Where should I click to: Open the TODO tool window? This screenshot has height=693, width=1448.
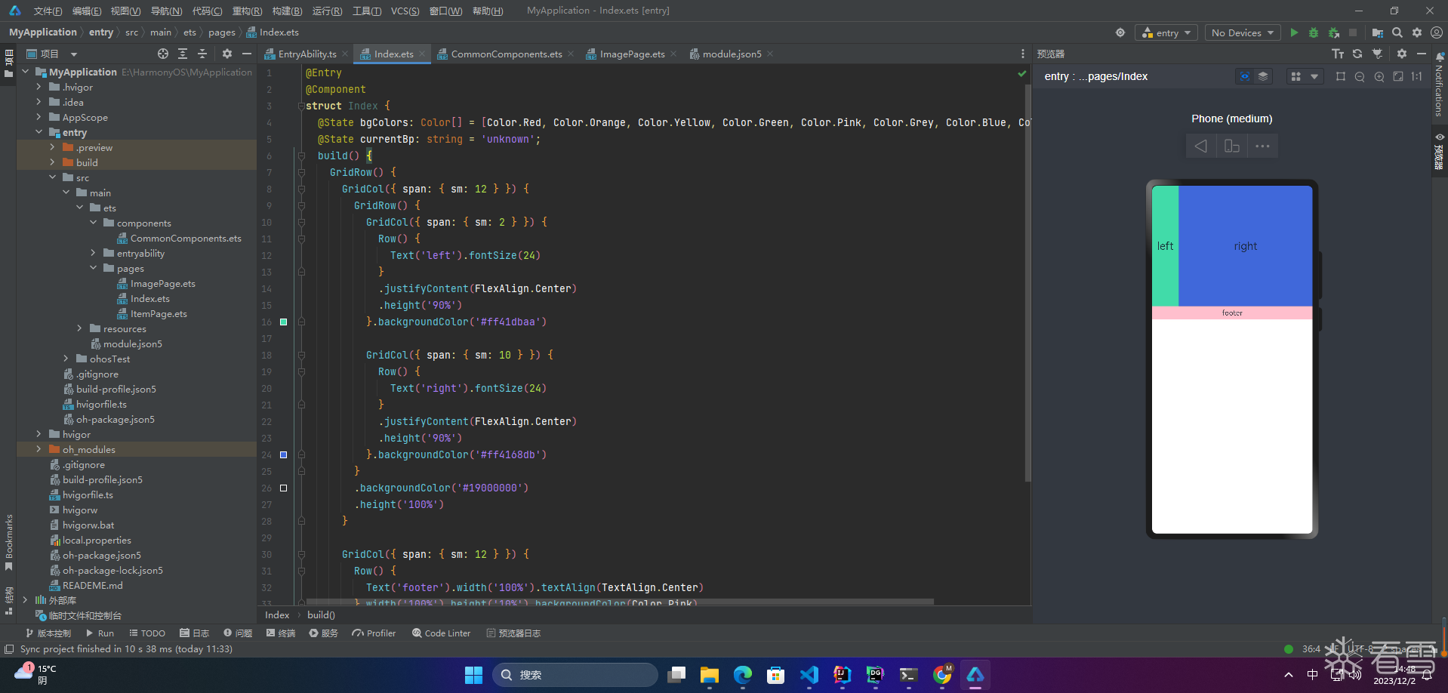(147, 633)
